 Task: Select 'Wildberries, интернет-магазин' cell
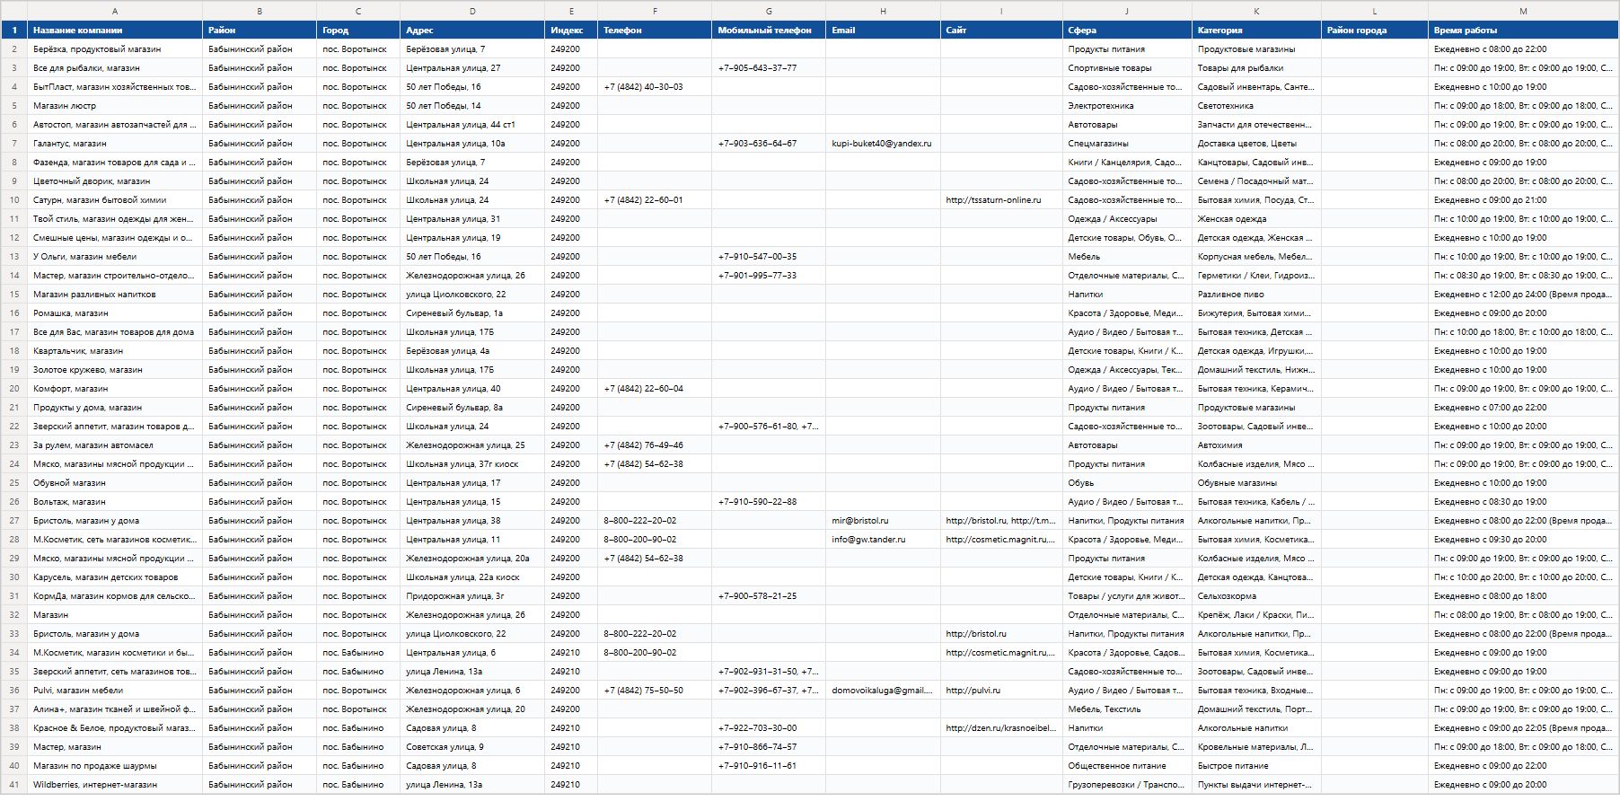115,785
